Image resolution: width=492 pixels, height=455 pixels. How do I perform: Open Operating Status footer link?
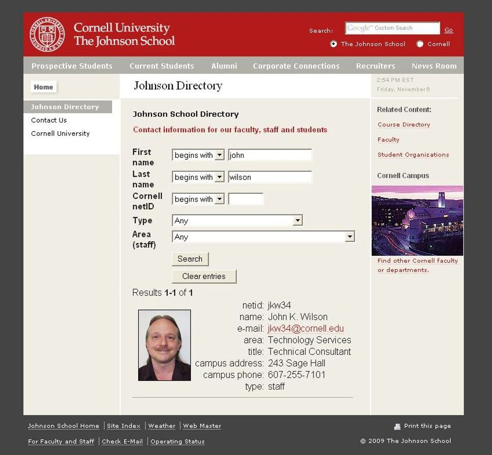(178, 442)
